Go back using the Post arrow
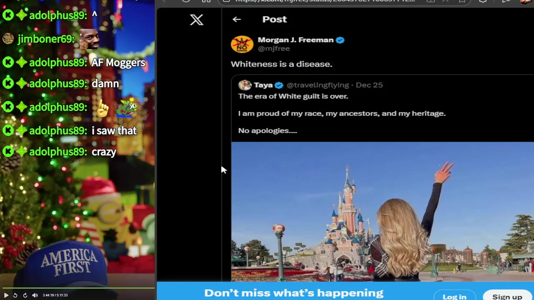 click(237, 19)
